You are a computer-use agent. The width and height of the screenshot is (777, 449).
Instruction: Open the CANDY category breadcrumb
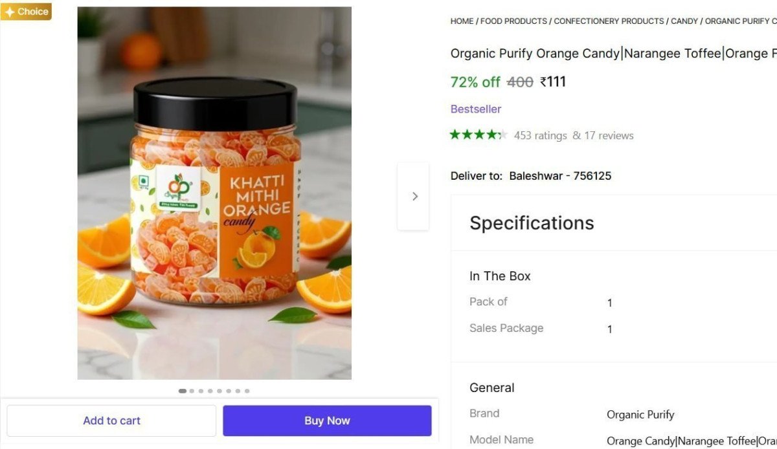point(684,21)
